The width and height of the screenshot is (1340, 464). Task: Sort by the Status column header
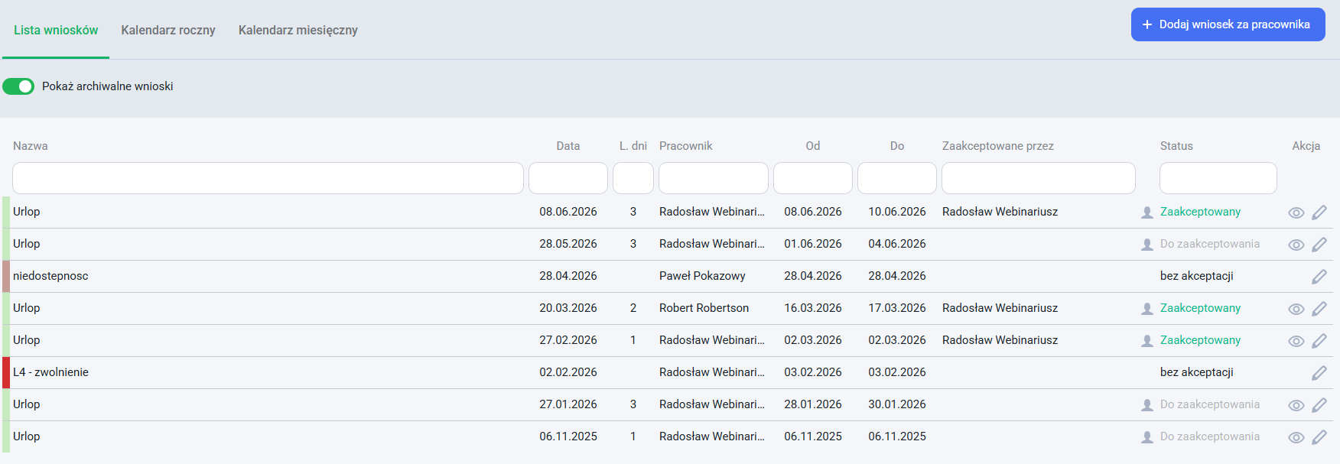tap(1176, 146)
